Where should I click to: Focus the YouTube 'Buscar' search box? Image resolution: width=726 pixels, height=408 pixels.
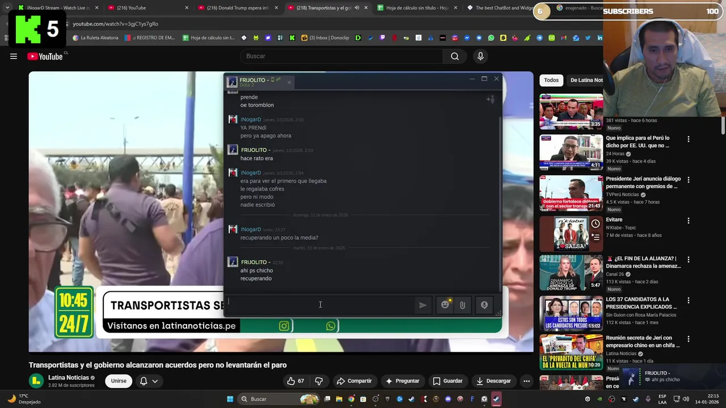coord(342,56)
